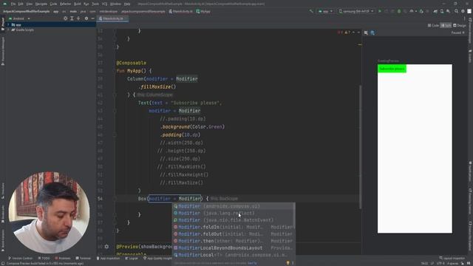
Task: Choose Modifier.foldOut completion entry
Action: pos(234,234)
